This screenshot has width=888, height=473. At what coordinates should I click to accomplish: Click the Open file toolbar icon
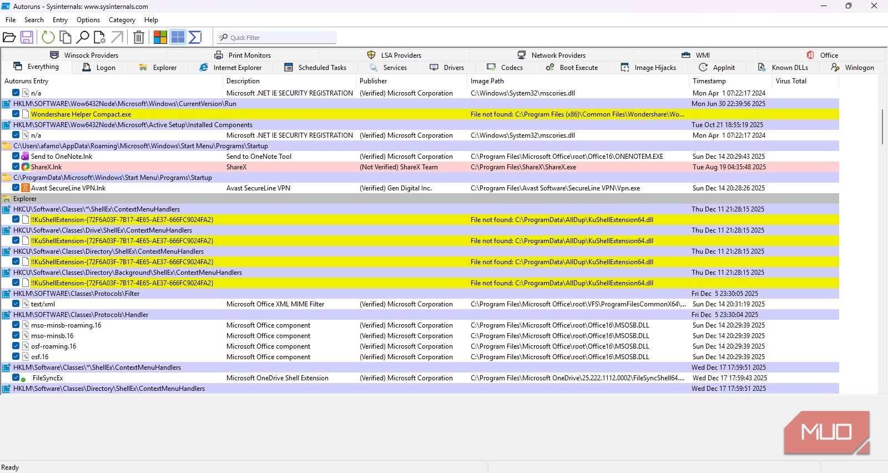(9, 37)
